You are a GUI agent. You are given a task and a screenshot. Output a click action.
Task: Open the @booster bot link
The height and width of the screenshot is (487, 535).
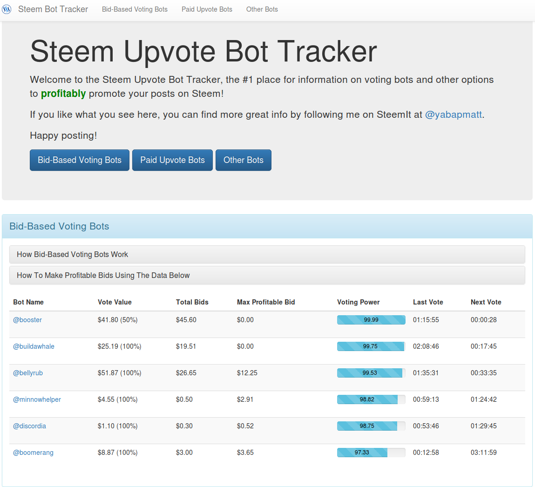[x=27, y=320]
